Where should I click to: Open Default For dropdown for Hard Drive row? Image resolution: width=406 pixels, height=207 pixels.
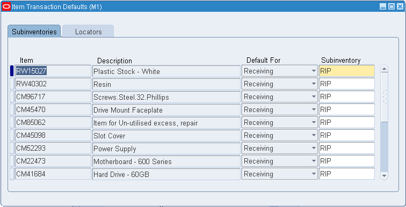point(314,174)
